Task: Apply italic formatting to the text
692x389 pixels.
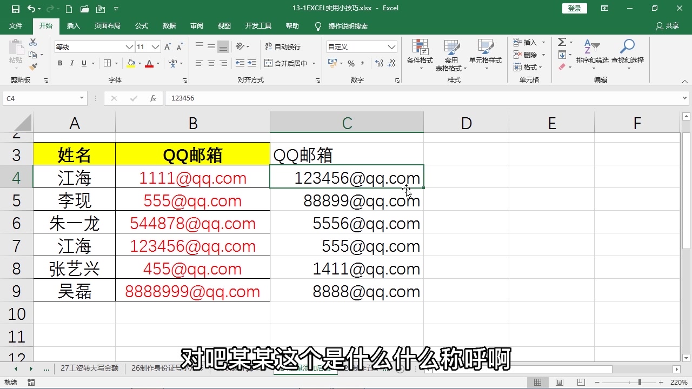Action: click(72, 63)
